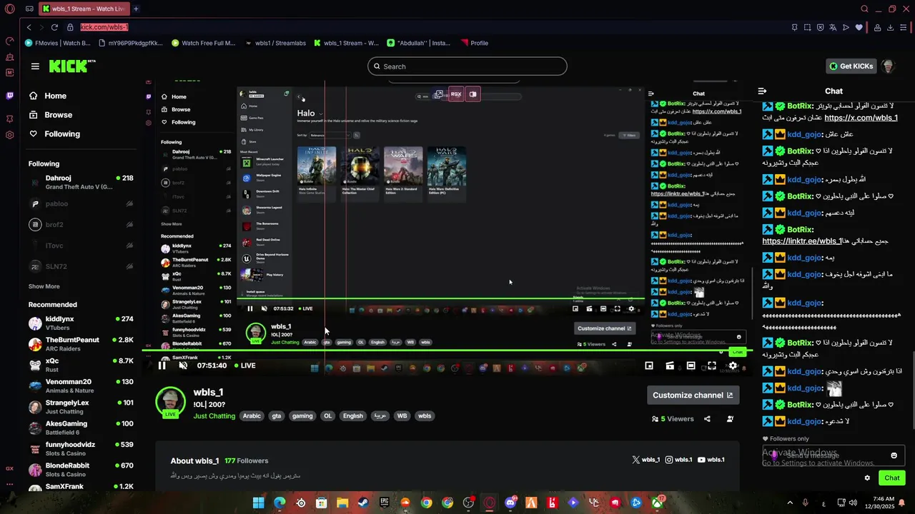
Task: Open Epic Games from the taskbar
Action: 384,503
